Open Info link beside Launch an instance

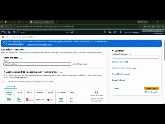pyautogui.click(x=26, y=50)
